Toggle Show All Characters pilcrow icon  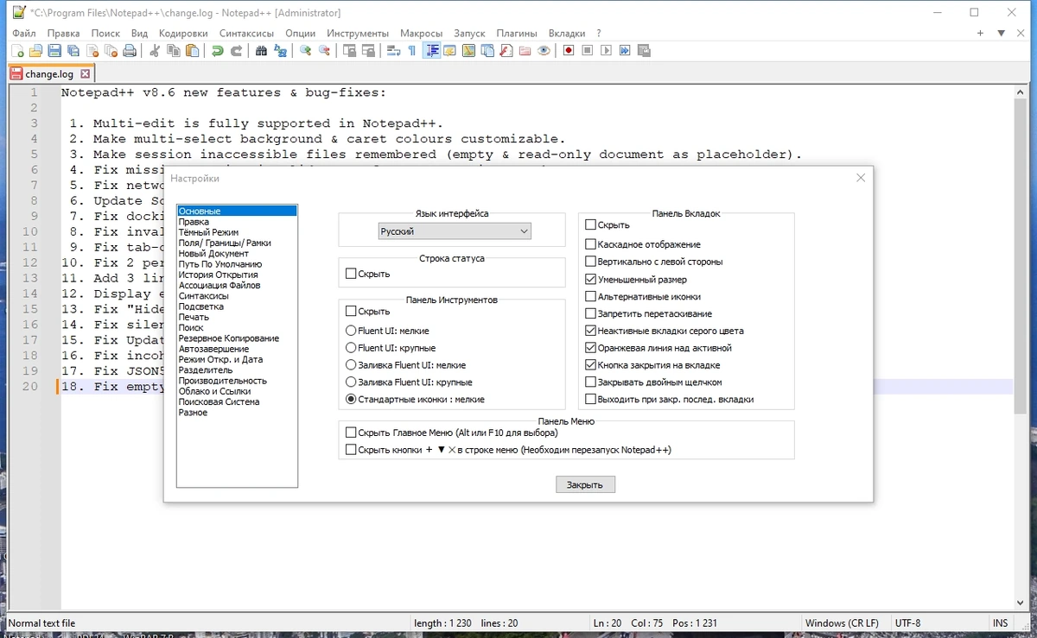[x=412, y=51]
